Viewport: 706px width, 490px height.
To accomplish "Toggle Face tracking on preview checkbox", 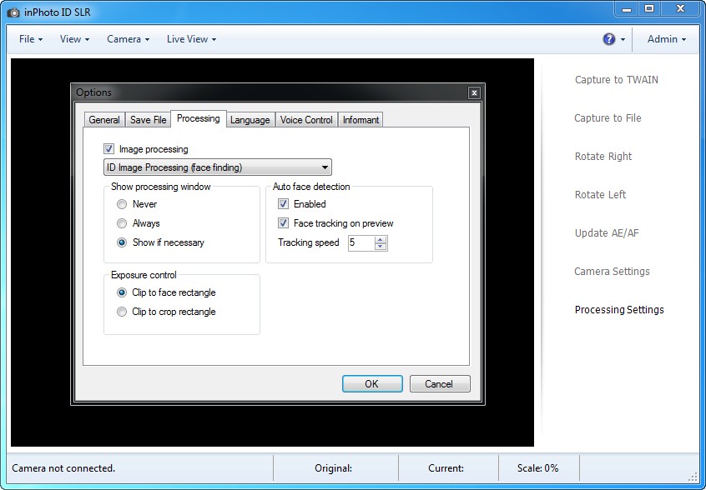I will click(283, 223).
